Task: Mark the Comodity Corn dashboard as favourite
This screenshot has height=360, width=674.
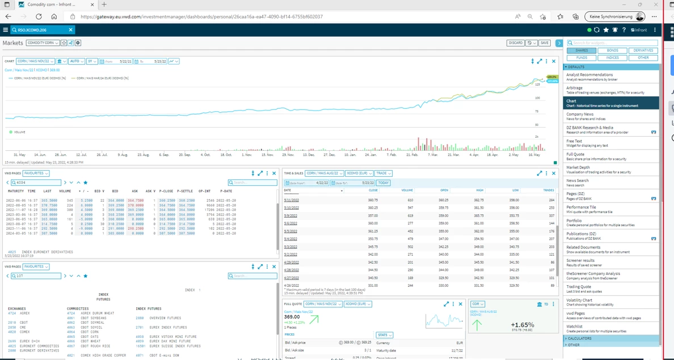Action: point(64,43)
